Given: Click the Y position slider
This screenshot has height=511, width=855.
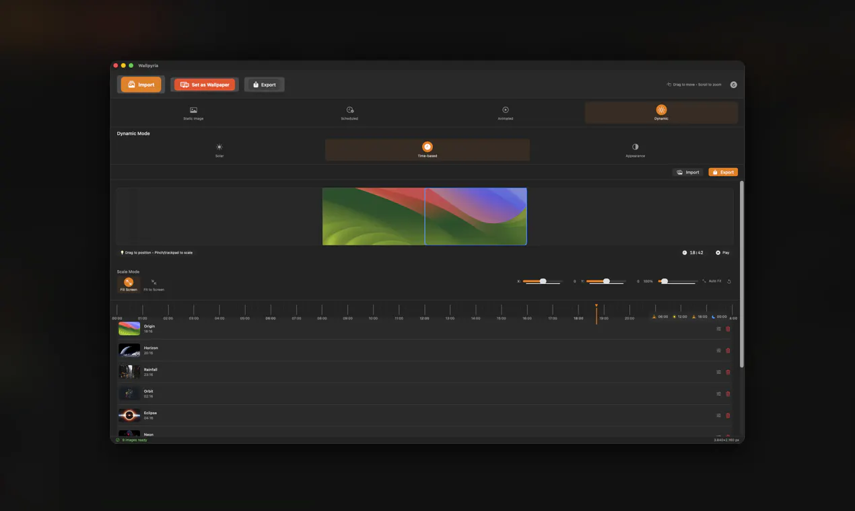Looking at the screenshot, I should click(x=606, y=281).
